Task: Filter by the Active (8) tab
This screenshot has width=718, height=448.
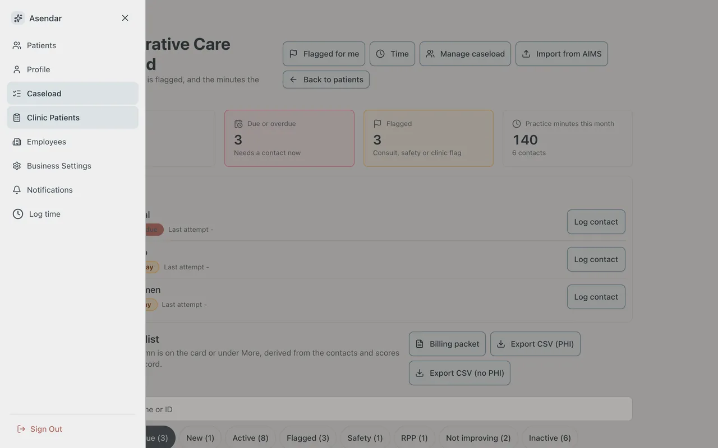Action: click(251, 438)
